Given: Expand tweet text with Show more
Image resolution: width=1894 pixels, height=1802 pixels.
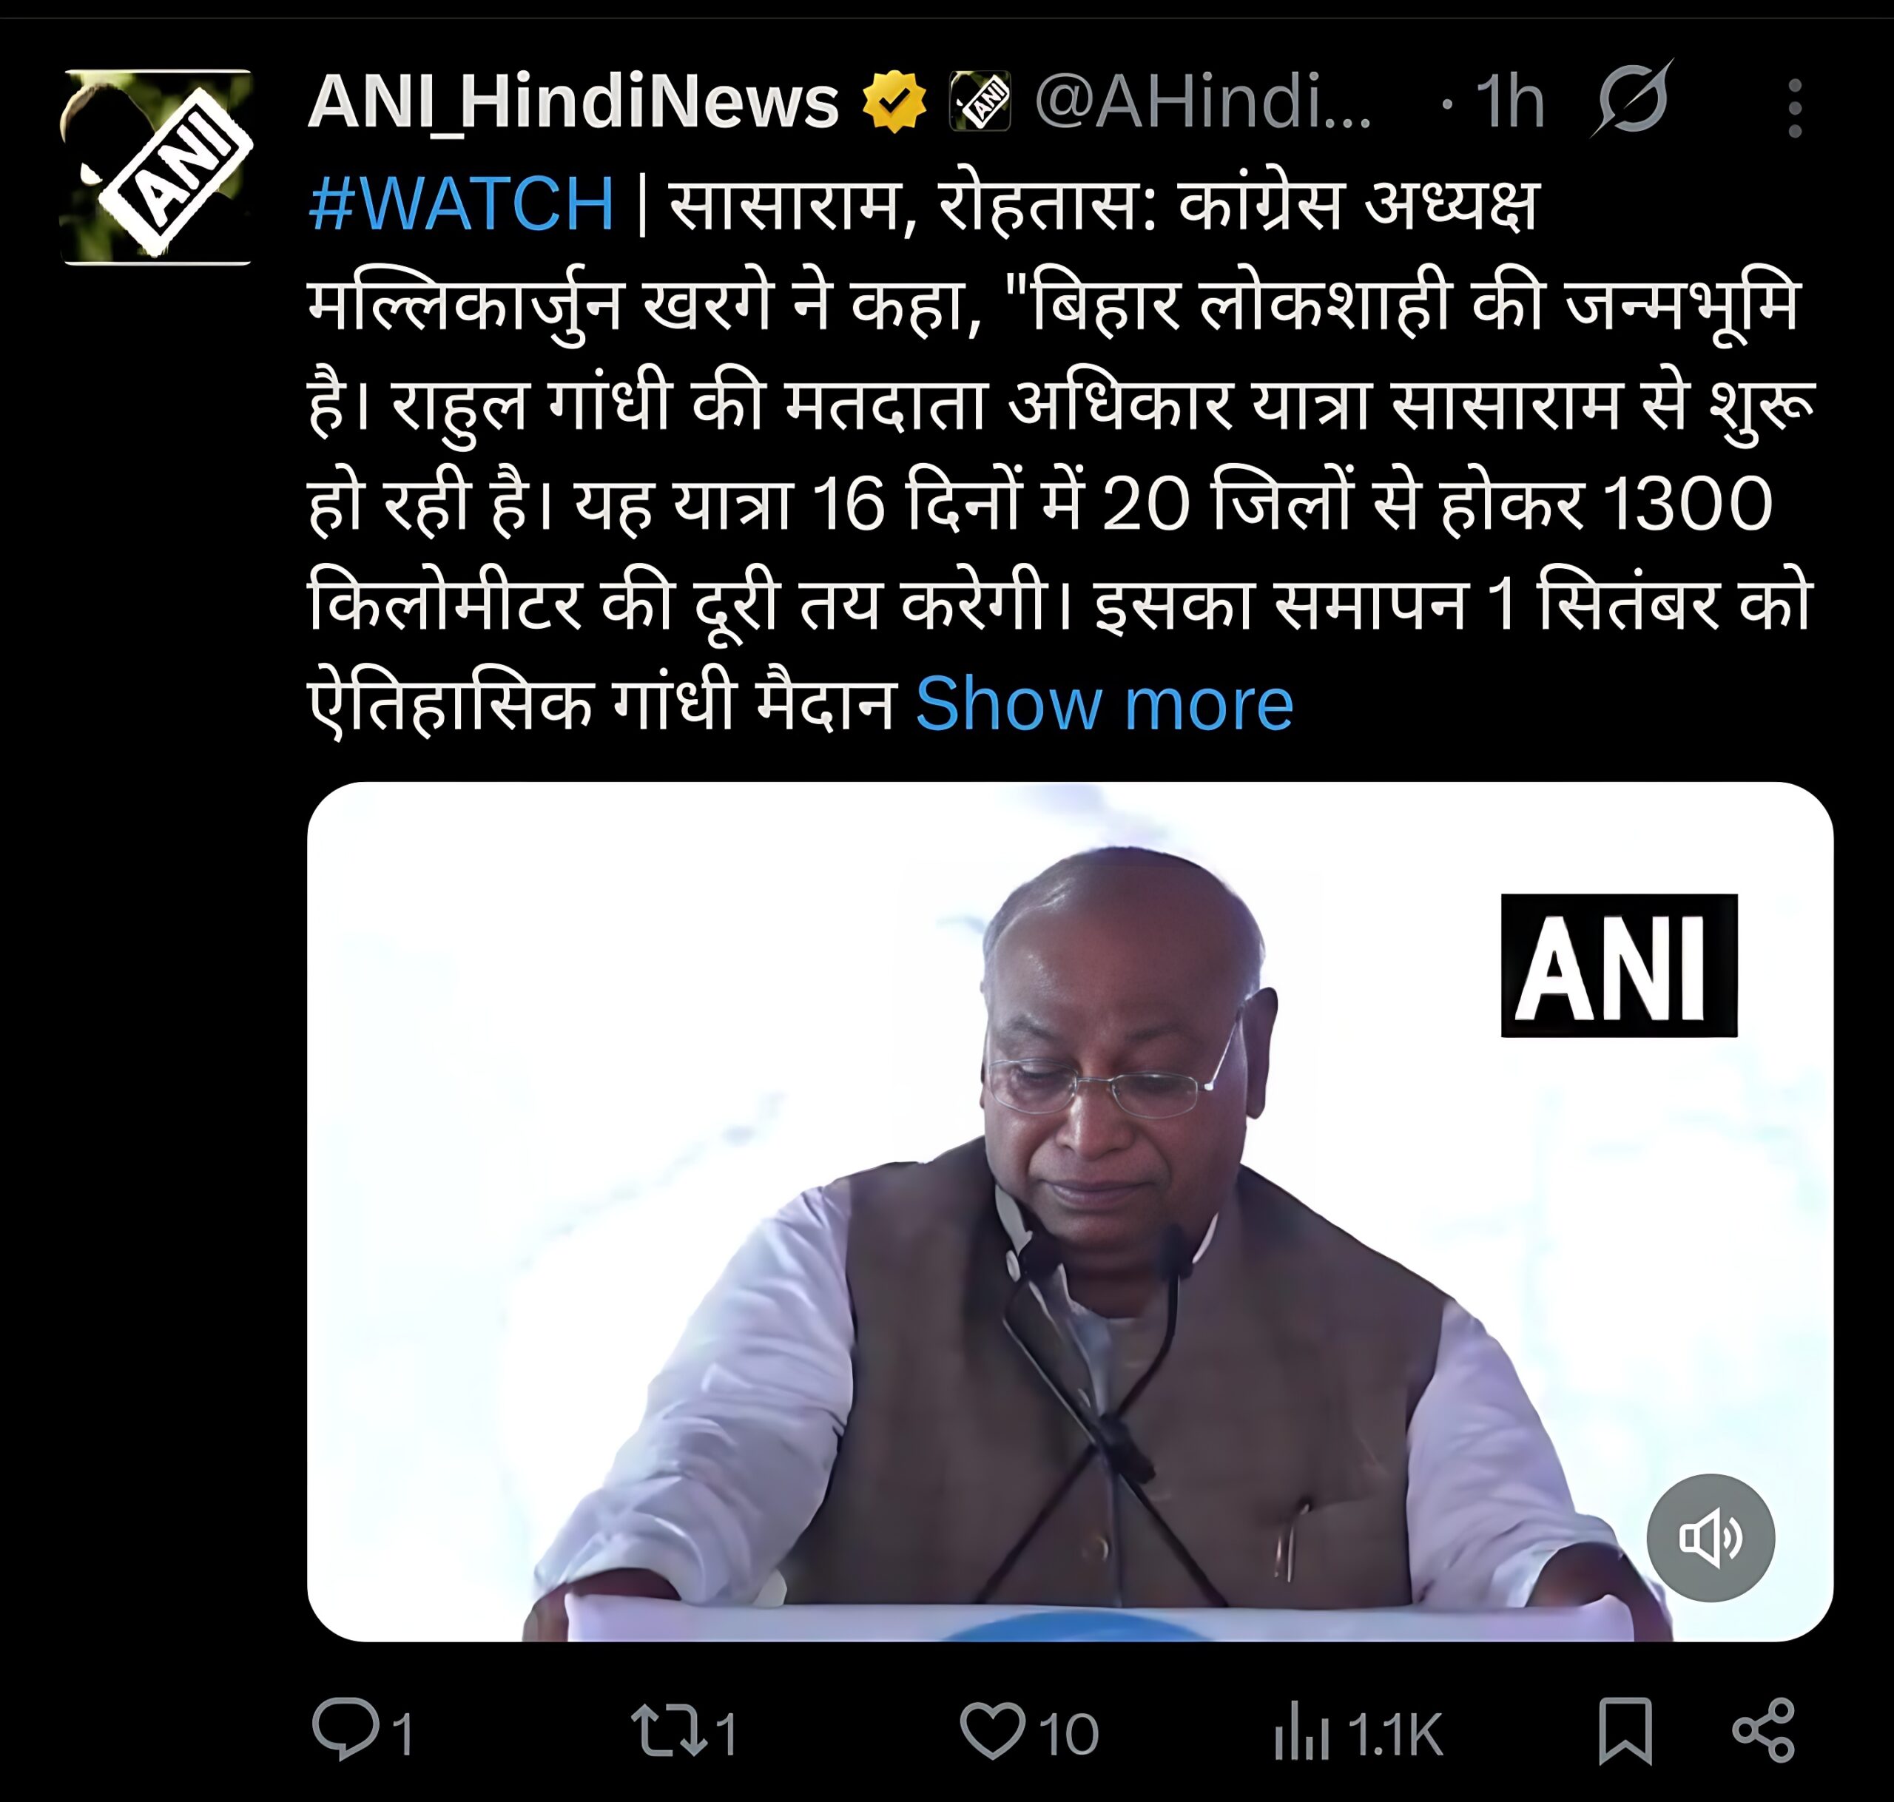Looking at the screenshot, I should coord(1104,704).
